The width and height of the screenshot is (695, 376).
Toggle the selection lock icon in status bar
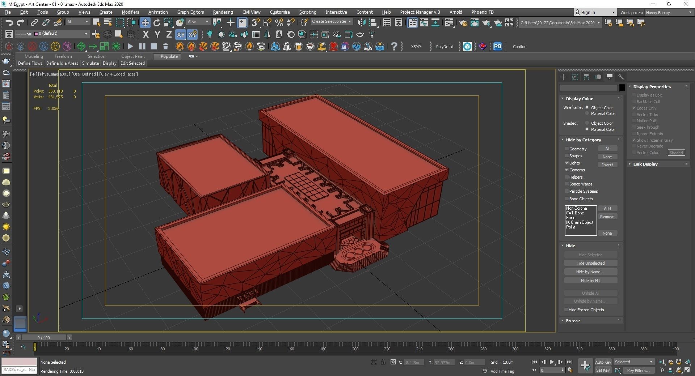point(383,362)
